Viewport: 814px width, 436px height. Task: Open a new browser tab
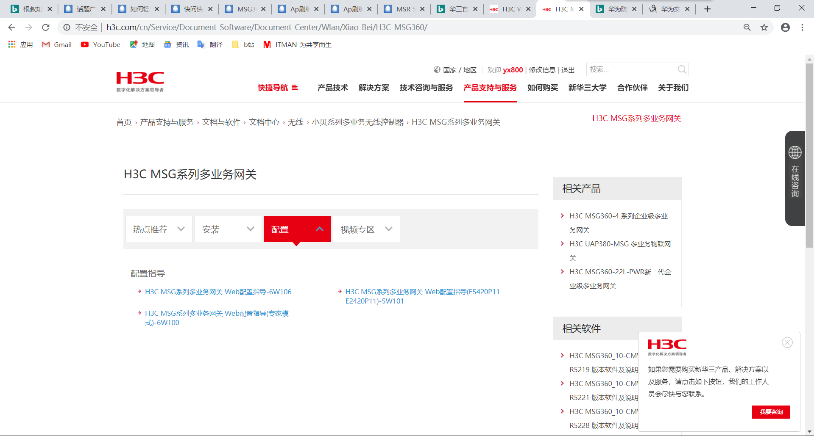[x=707, y=9]
